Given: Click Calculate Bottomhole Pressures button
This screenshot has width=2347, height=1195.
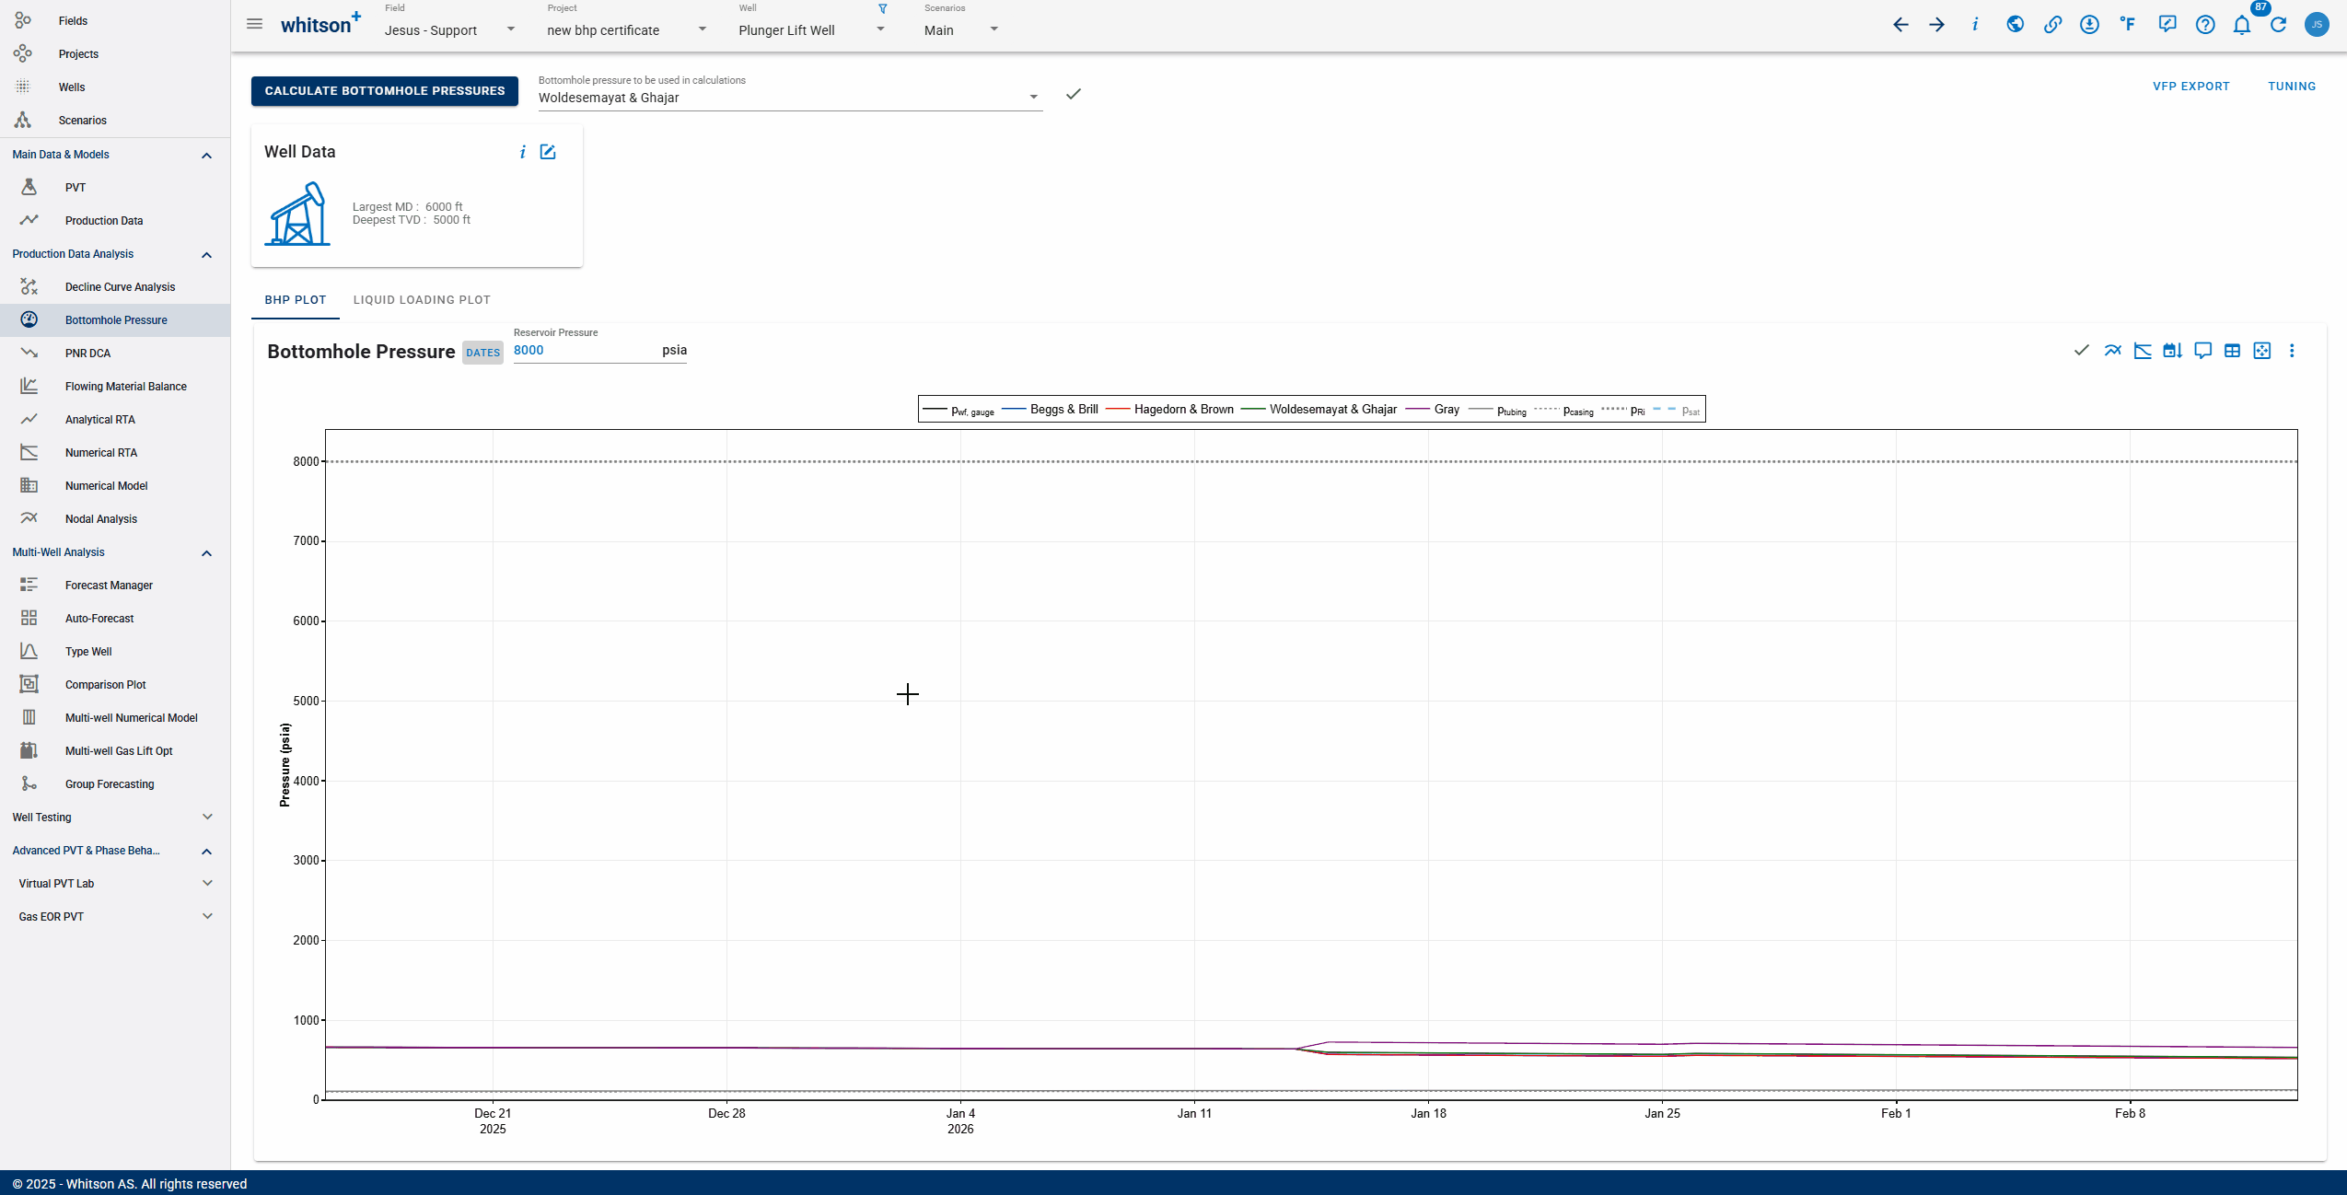Looking at the screenshot, I should pos(385,91).
